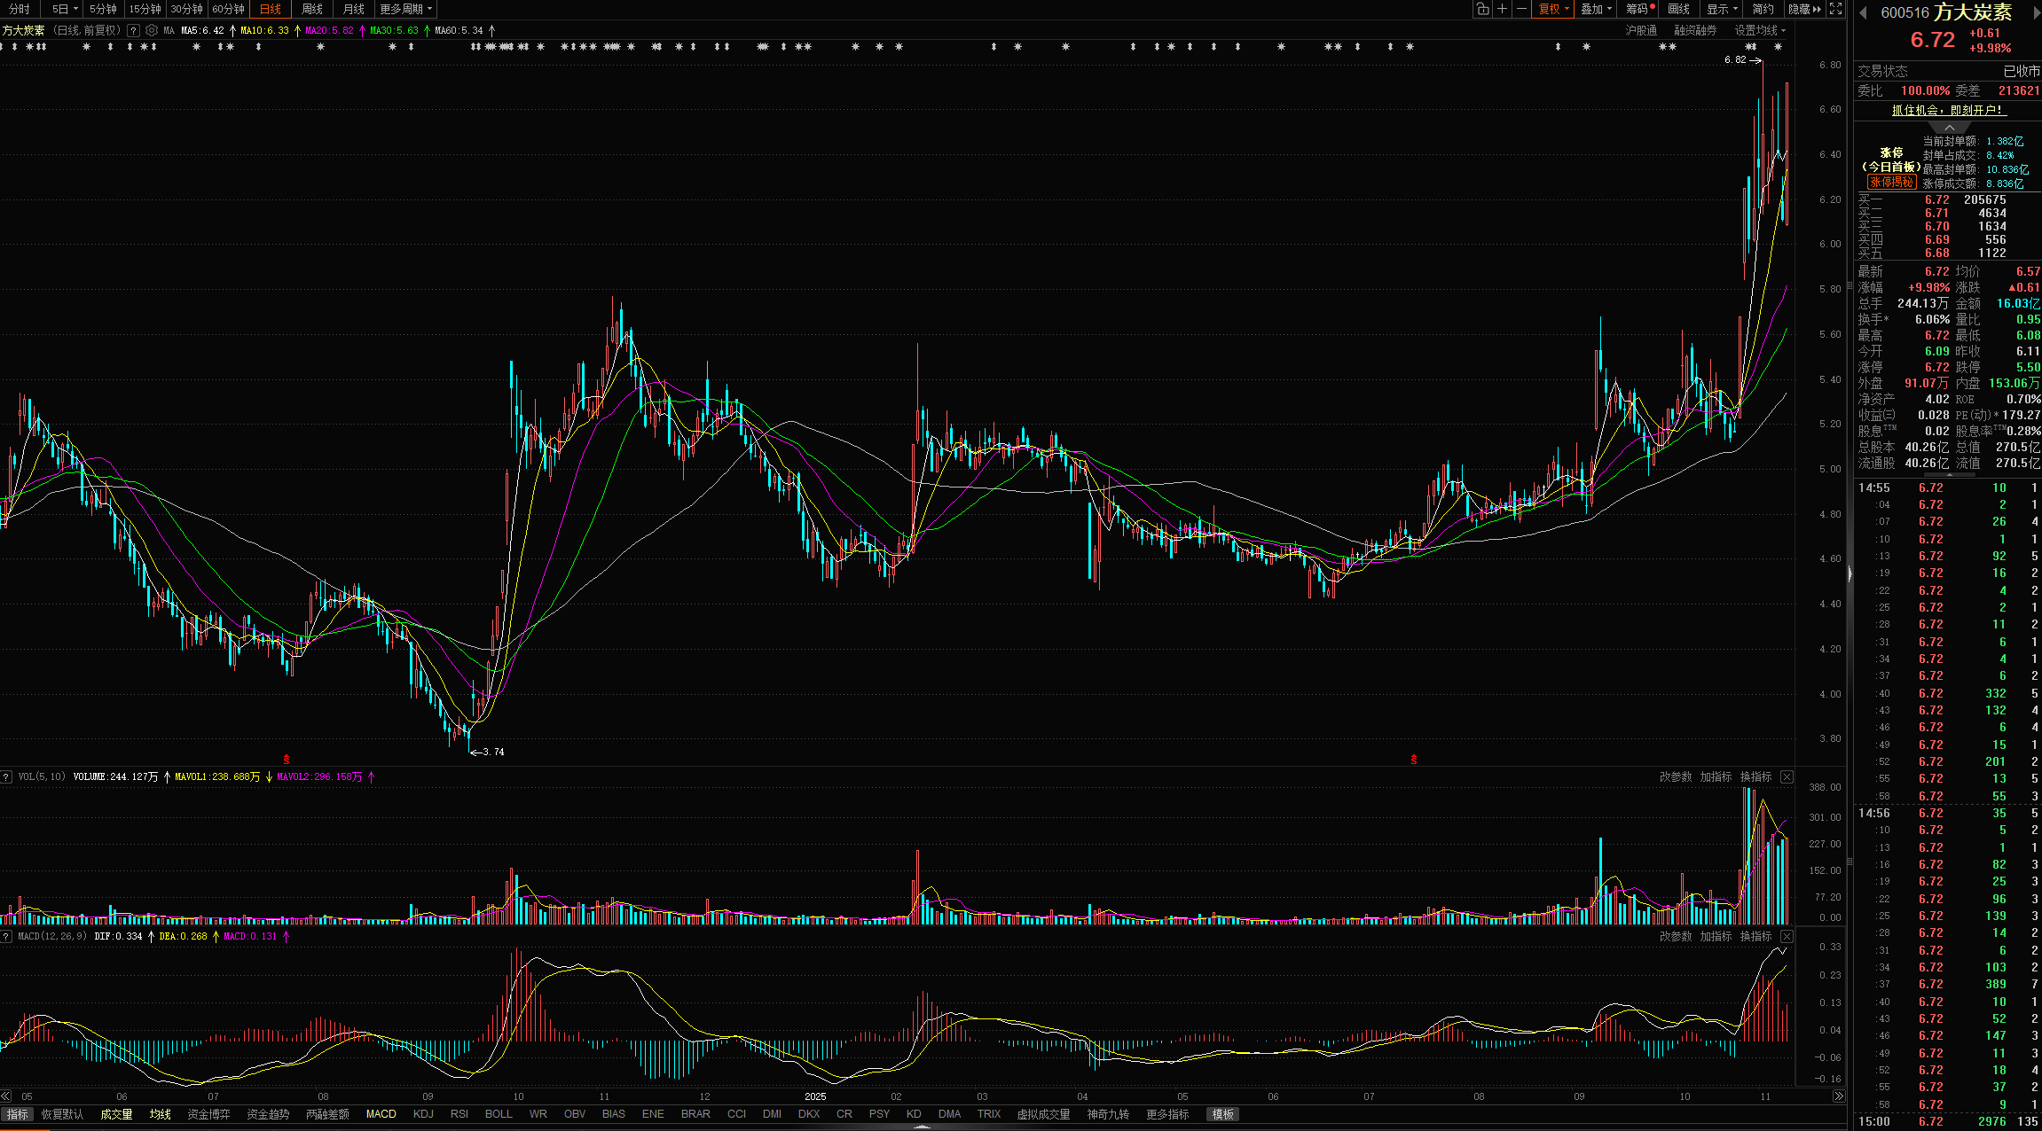Click the lock icon in chart toolbar
The height and width of the screenshot is (1131, 2042).
[x=1482, y=9]
